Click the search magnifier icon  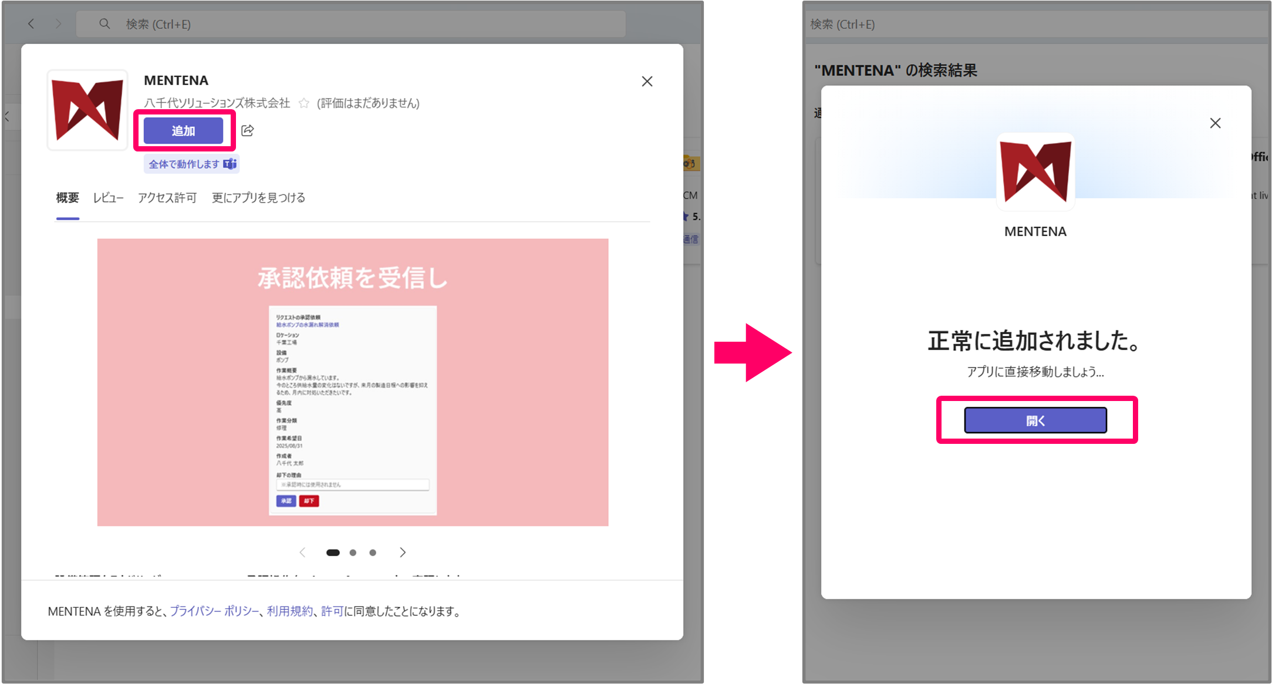(104, 24)
